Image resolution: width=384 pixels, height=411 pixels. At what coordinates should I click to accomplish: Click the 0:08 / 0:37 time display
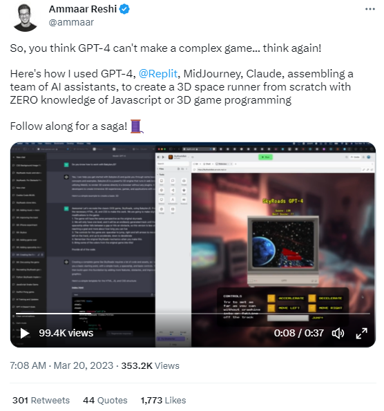299,333
